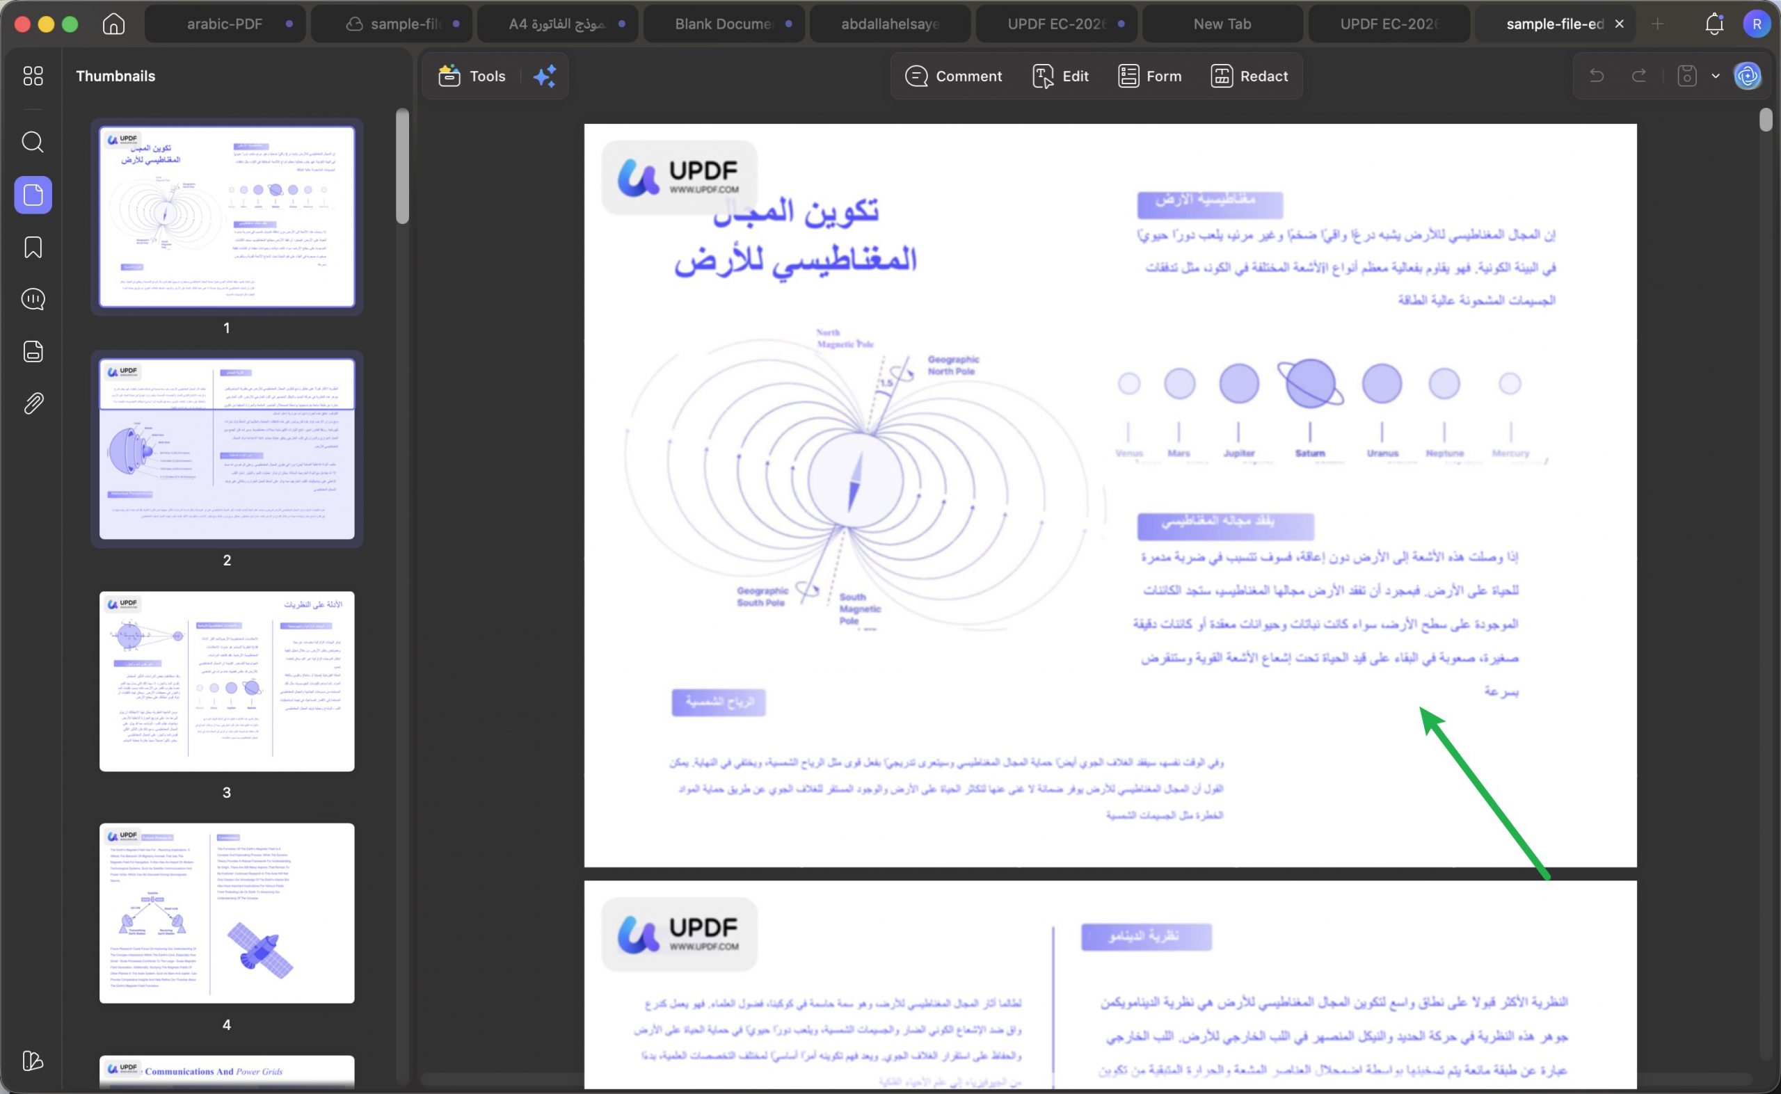Open the home screen icon
The width and height of the screenshot is (1781, 1094).
[x=113, y=24]
